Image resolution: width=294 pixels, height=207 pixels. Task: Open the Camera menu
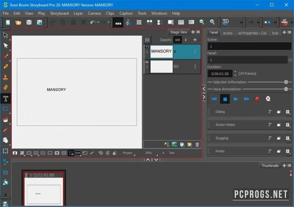click(94, 13)
